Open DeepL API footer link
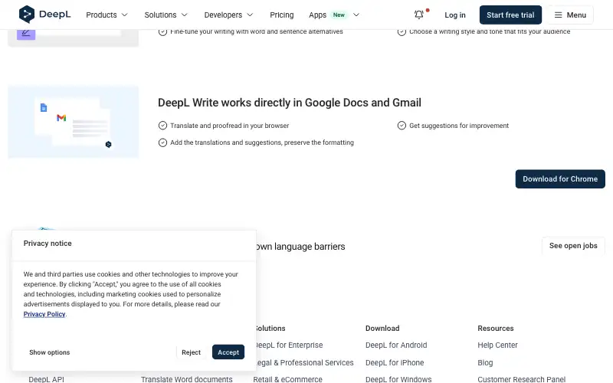The height and width of the screenshot is (383, 613). coord(46,379)
